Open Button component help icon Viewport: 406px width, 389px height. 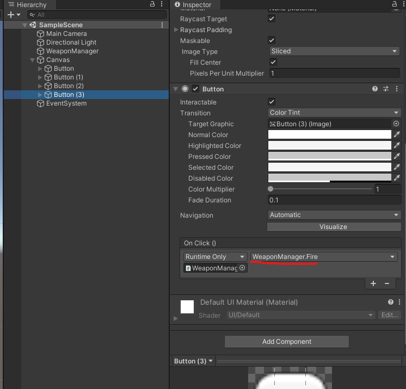[374, 89]
